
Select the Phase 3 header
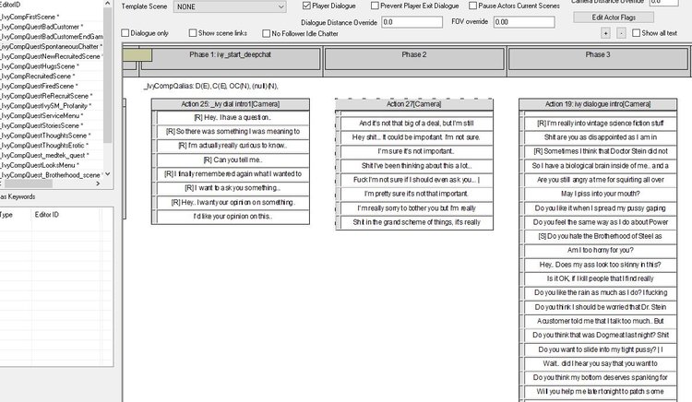(598, 59)
